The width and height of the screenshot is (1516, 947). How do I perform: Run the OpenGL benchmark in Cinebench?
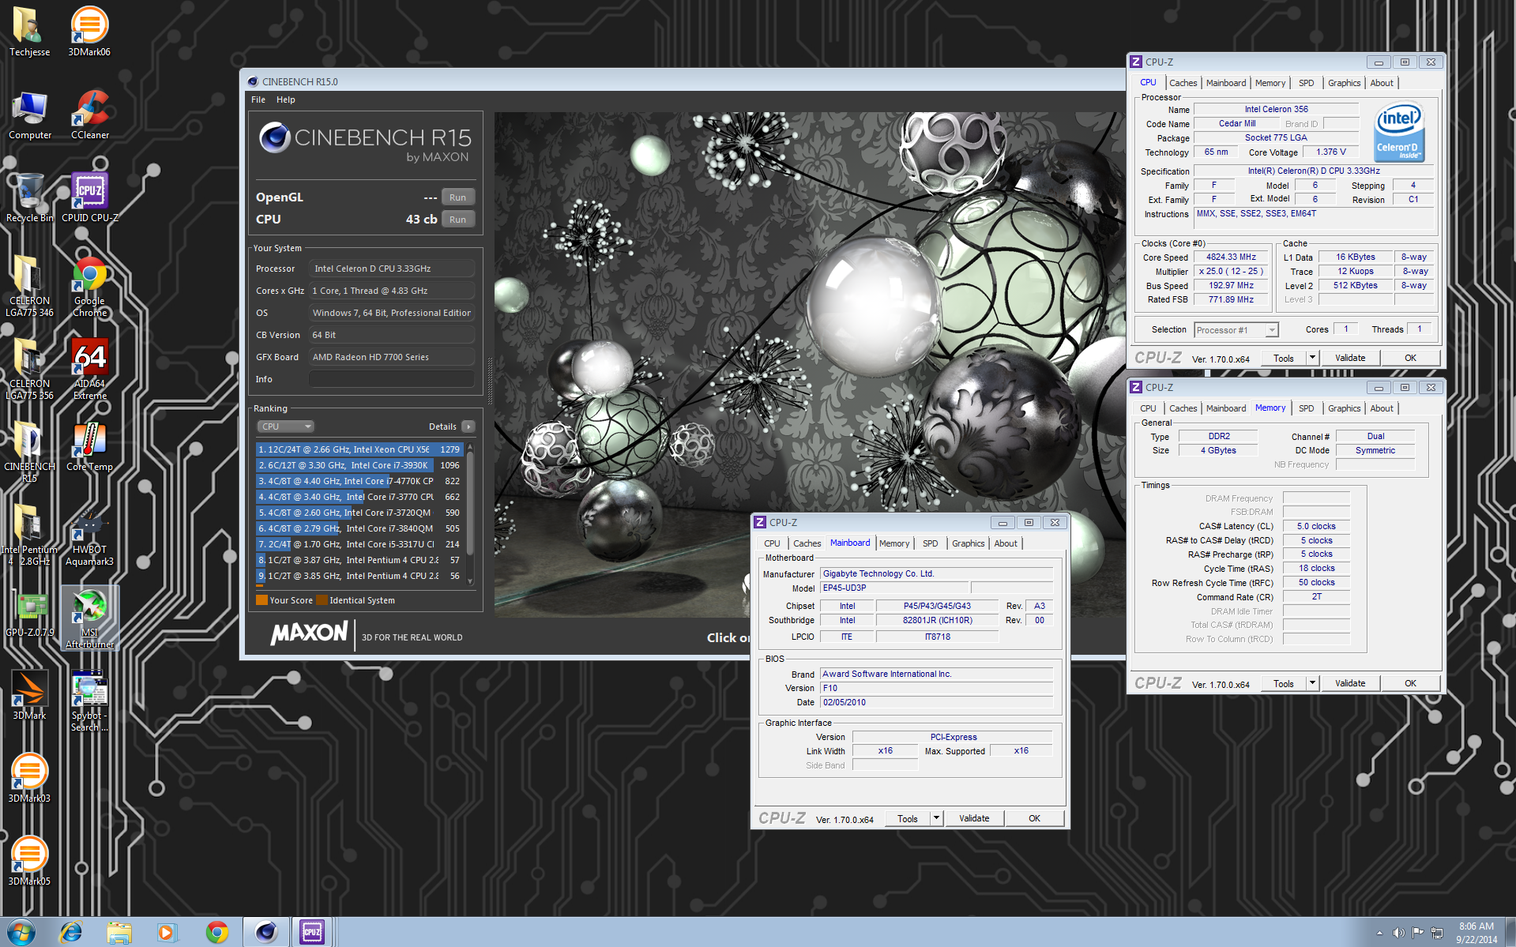pos(457,197)
